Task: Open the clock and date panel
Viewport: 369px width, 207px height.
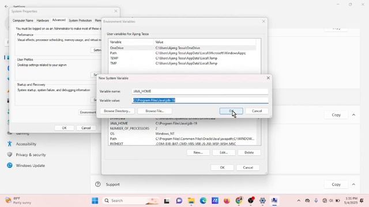Action: pos(351,201)
